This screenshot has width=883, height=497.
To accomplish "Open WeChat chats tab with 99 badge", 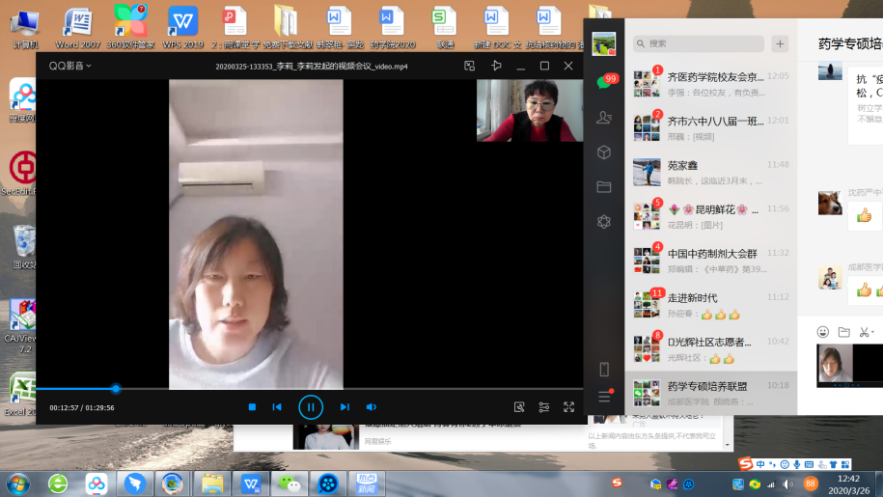I will click(604, 83).
